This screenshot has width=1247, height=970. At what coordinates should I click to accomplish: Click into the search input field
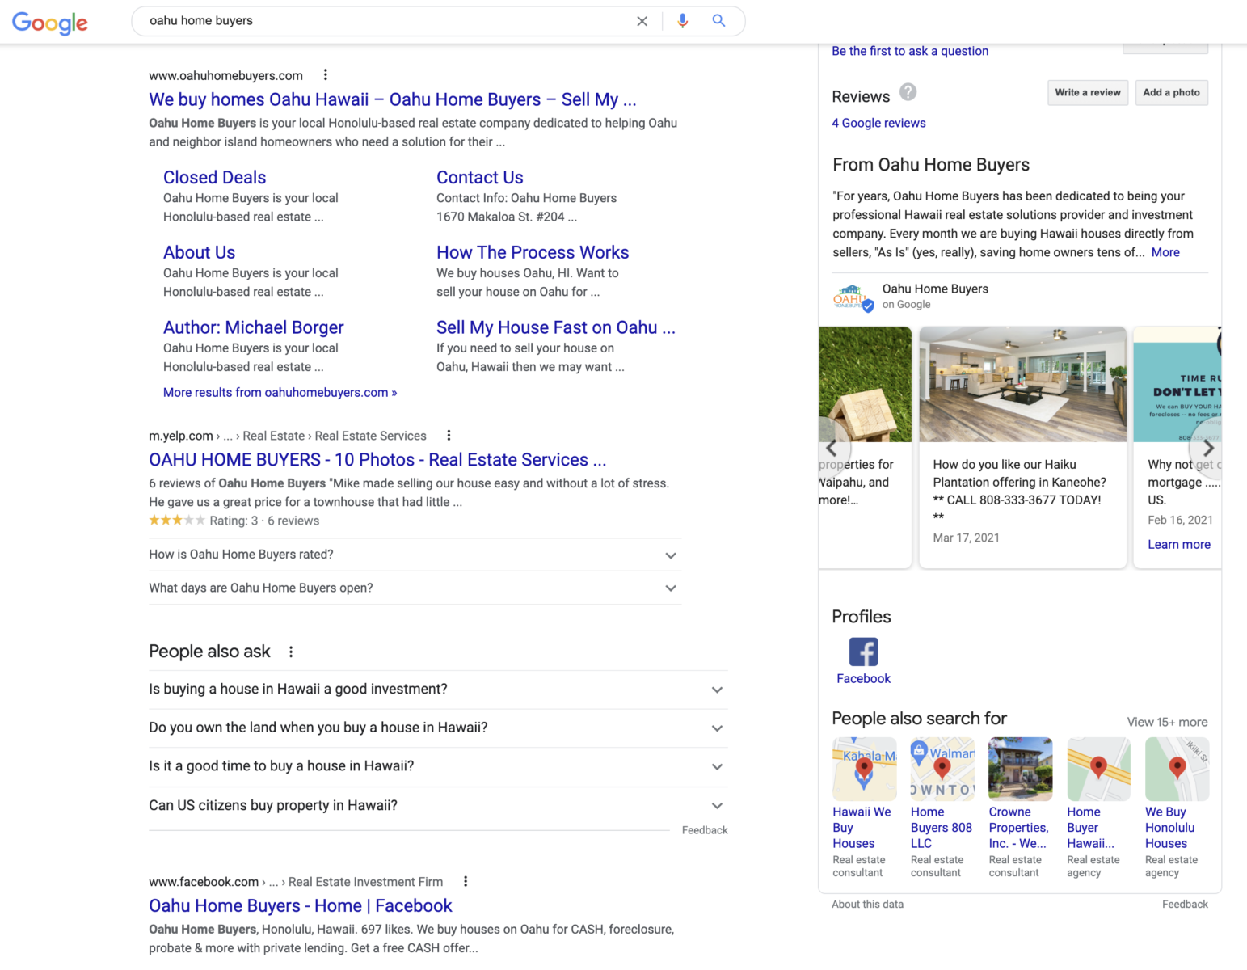point(386,21)
